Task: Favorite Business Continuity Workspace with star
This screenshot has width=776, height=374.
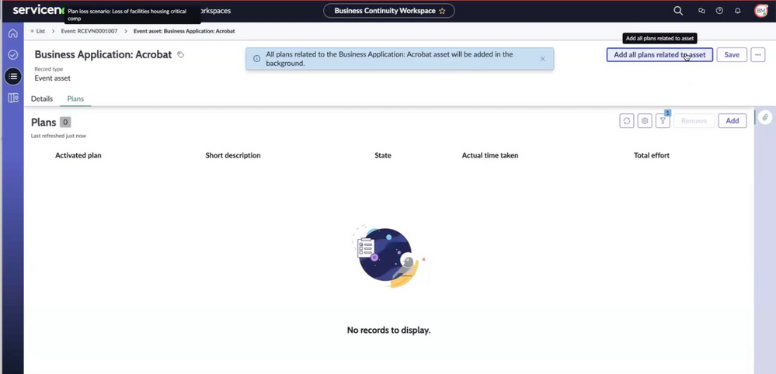Action: [442, 11]
